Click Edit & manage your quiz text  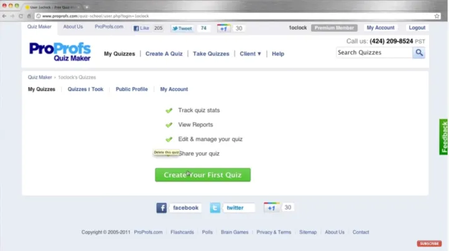tap(210, 140)
